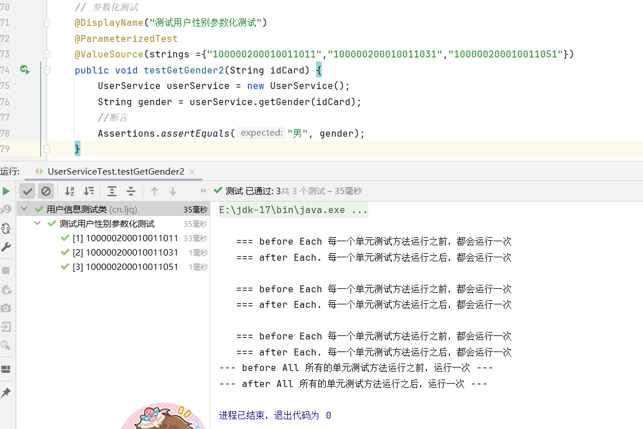
Task: Show more test toolbar options chevron
Action: click(x=203, y=191)
